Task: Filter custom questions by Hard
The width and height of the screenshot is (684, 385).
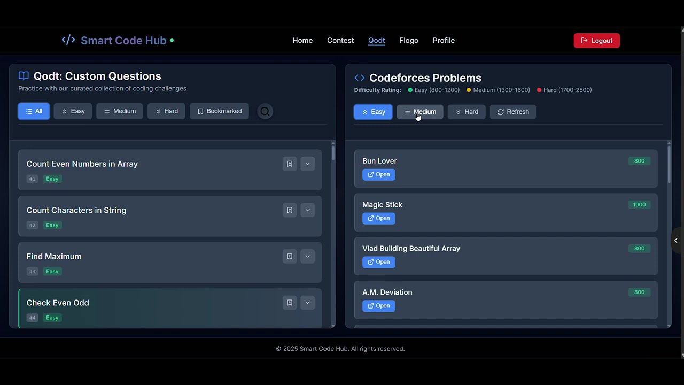Action: pos(166,111)
